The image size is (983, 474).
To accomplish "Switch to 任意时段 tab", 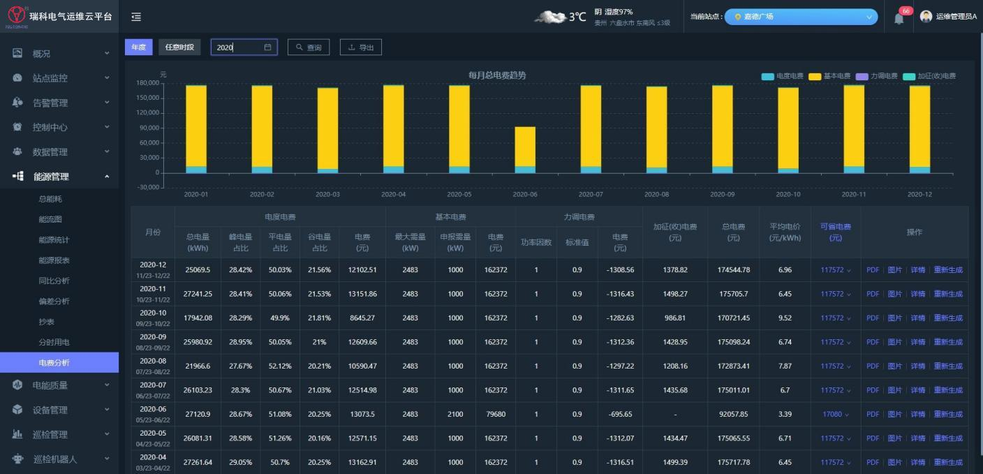I will click(179, 47).
